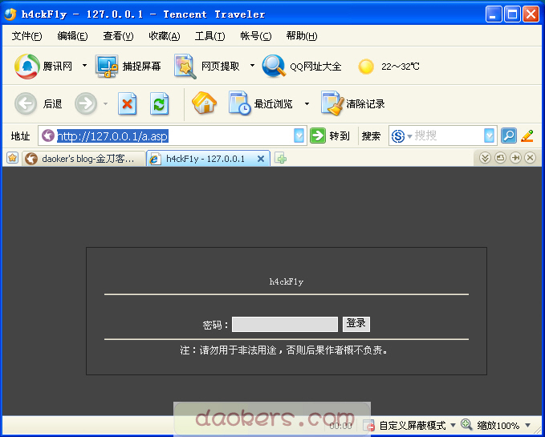Click the site icon in address bar
The width and height of the screenshot is (545, 437).
point(47,136)
